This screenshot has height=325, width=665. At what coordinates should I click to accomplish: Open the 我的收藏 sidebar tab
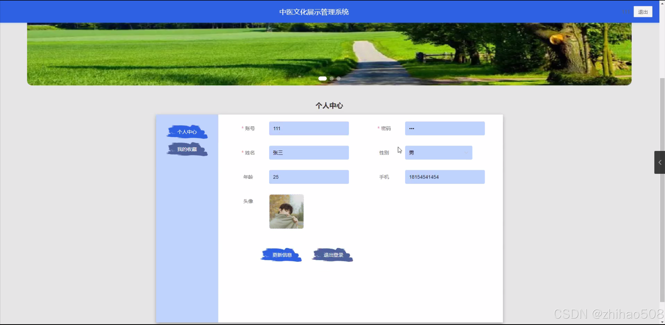tap(187, 149)
